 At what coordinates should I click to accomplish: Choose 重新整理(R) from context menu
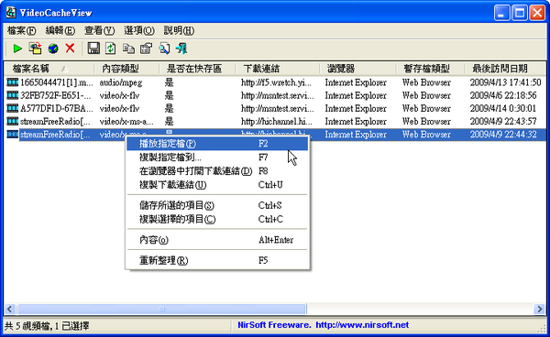click(217, 261)
